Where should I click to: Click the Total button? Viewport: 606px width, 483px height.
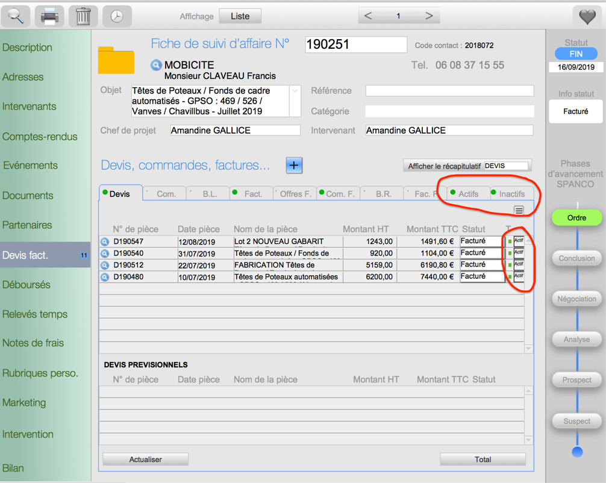(483, 460)
